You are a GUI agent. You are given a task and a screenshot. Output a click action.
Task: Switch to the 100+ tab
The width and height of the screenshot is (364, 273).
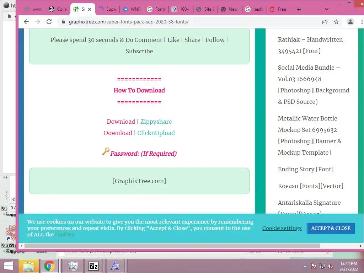click(x=181, y=9)
